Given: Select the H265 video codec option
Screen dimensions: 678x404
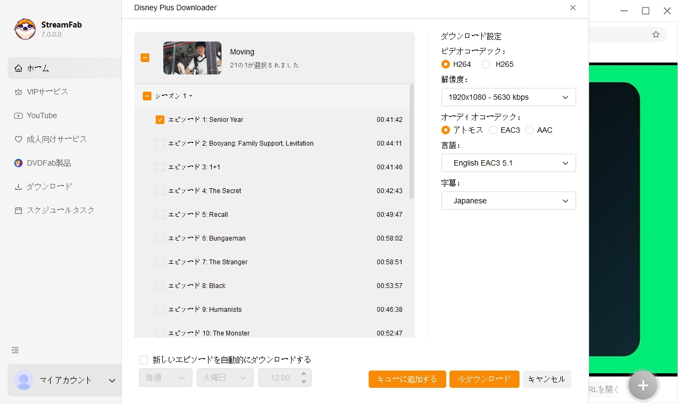Looking at the screenshot, I should point(486,64).
